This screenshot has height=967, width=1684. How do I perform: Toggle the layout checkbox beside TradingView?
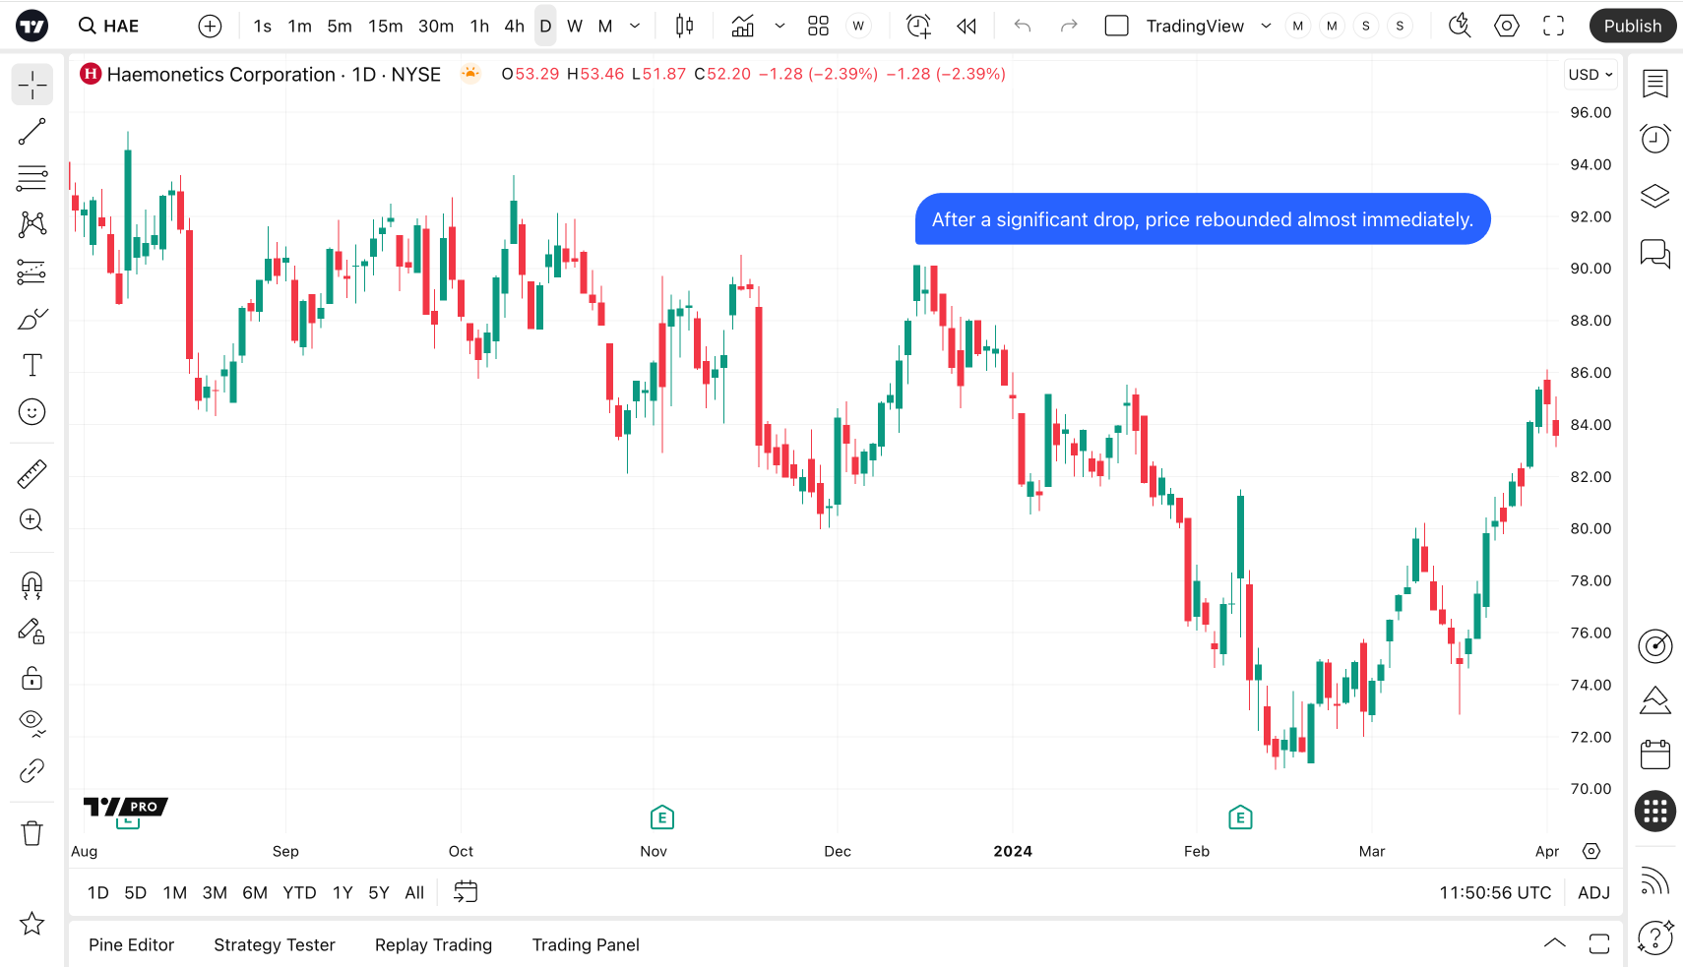click(x=1116, y=26)
